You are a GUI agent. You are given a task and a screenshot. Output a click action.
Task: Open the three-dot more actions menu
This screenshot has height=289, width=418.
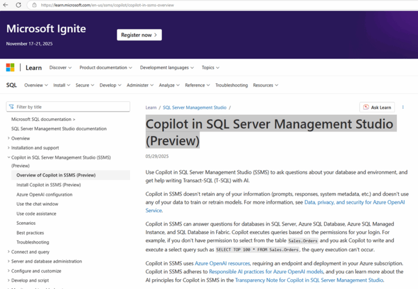403,107
